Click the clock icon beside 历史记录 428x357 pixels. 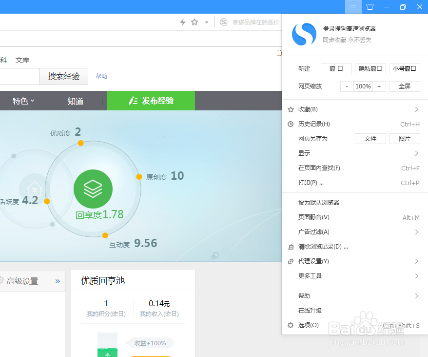pyautogui.click(x=291, y=124)
